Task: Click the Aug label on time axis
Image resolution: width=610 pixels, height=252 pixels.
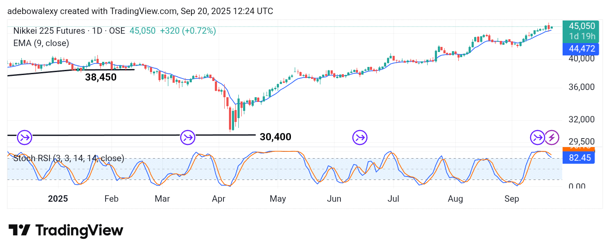Action: (x=456, y=199)
